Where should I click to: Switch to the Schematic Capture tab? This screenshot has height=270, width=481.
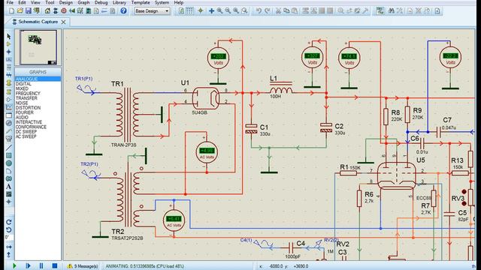pos(38,22)
